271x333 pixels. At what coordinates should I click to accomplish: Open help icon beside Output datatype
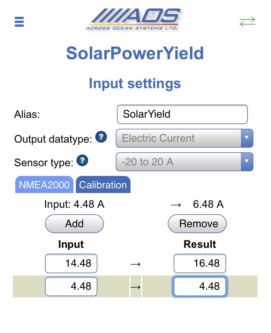[101, 137]
